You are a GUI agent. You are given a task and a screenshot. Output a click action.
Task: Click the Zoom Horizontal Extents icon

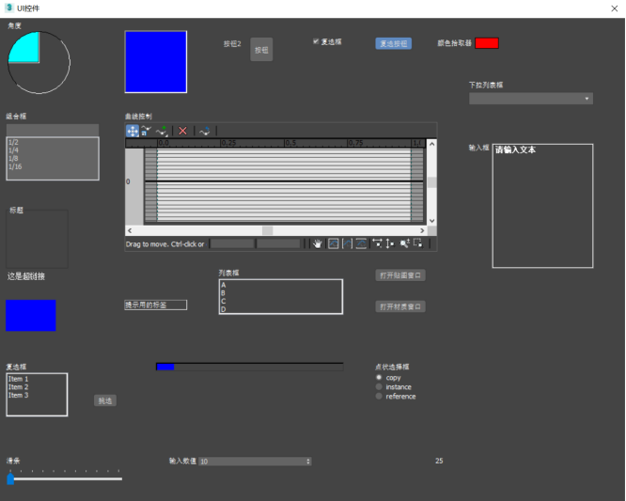[348, 243]
